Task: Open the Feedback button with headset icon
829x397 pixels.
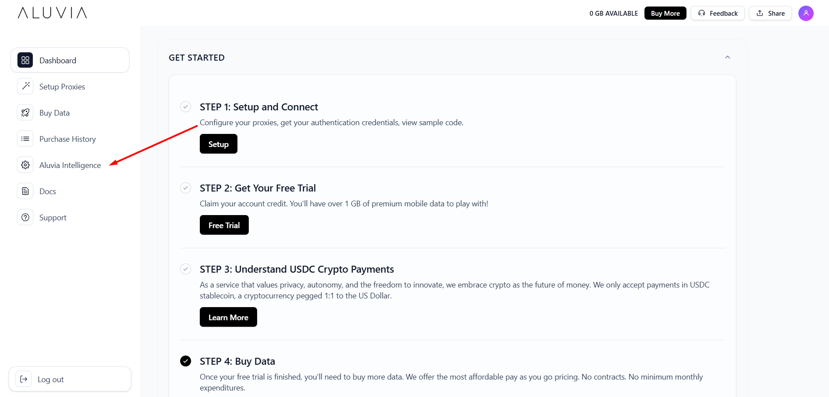Action: [x=718, y=13]
